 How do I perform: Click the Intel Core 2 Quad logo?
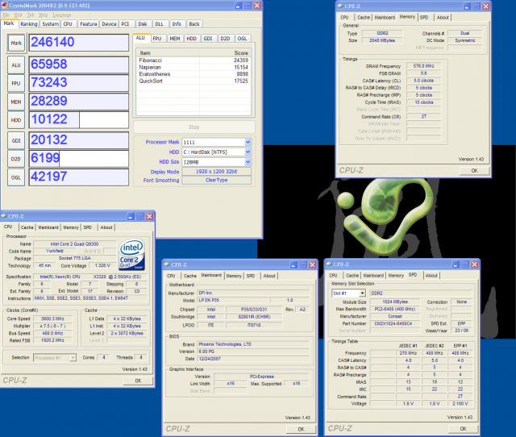click(x=131, y=254)
